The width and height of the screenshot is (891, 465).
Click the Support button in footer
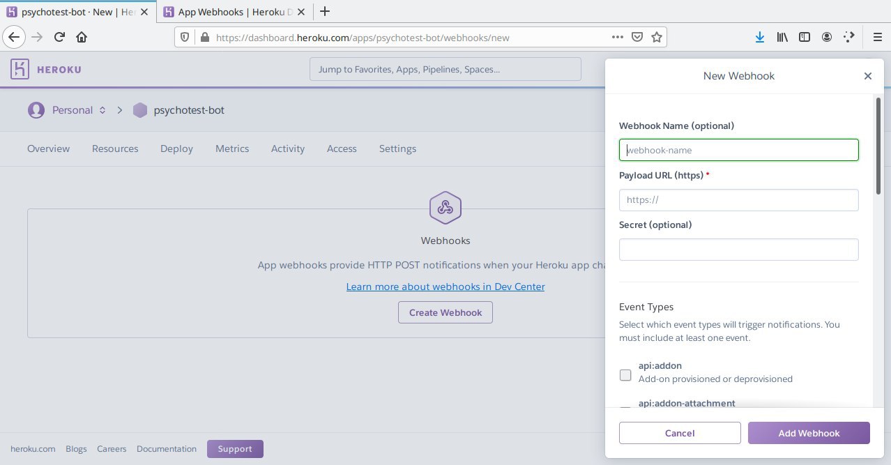(235, 449)
